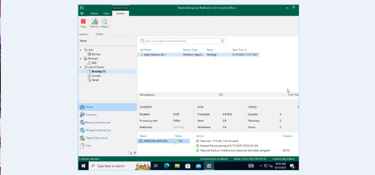Click the Stop button in the ribbon
This screenshot has width=375, height=175.
click(83, 22)
